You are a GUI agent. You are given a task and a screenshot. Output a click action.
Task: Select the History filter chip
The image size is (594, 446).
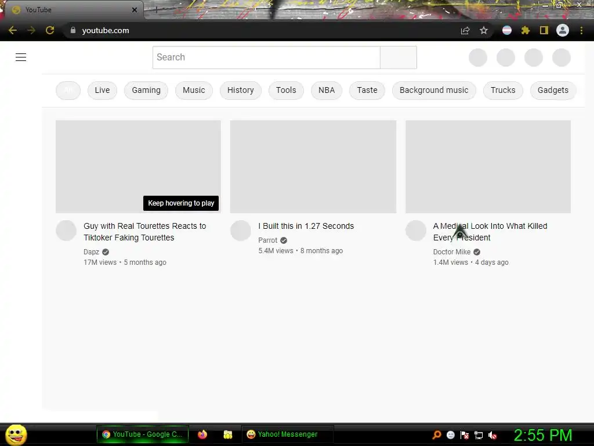241,90
